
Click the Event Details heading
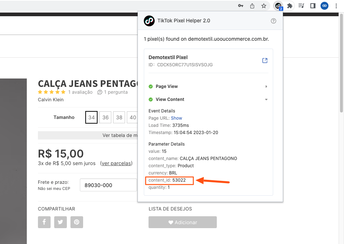[162, 111]
